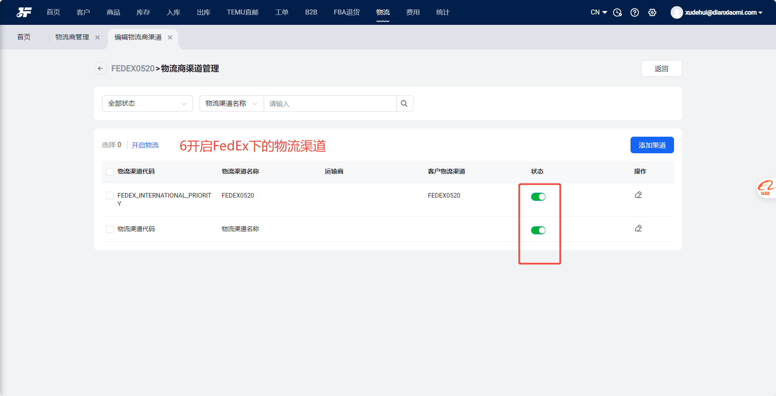The width and height of the screenshot is (776, 396).
Task: Expand the xudehui account menu
Action: click(x=723, y=12)
